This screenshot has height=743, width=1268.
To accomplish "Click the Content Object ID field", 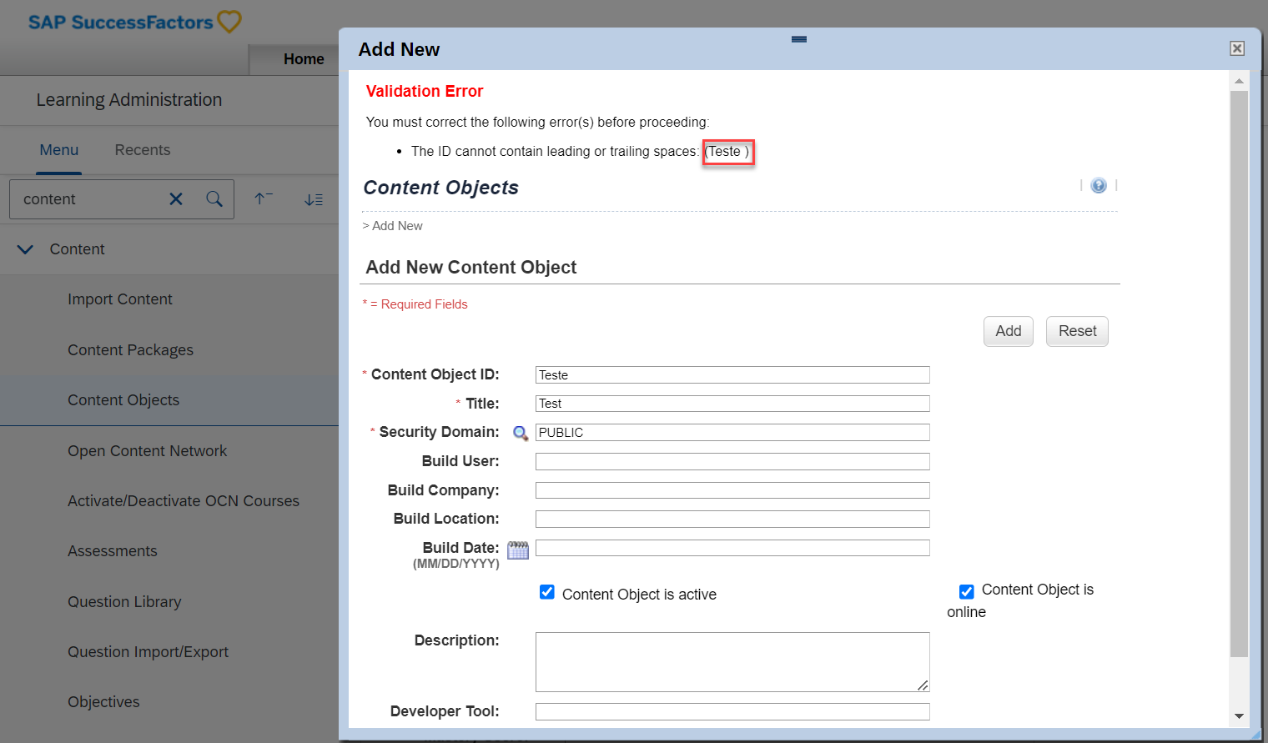I will (x=732, y=375).
